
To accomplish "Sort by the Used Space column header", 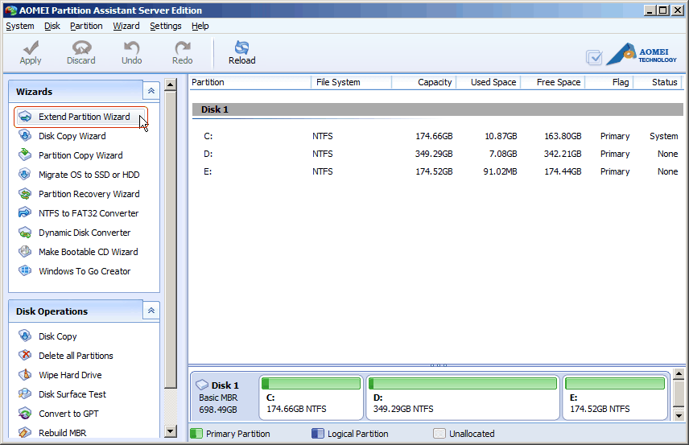I will (x=489, y=82).
